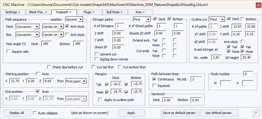Click Save as default param. button
262x119 pixels.
coord(180,113)
